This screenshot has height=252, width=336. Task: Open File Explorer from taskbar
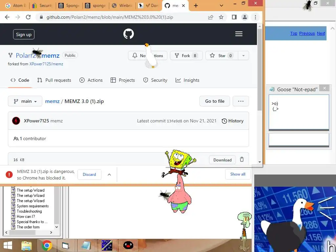[27, 245]
